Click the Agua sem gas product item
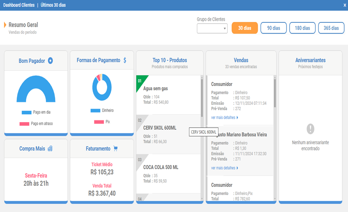This screenshot has height=212, width=348. 155,89
